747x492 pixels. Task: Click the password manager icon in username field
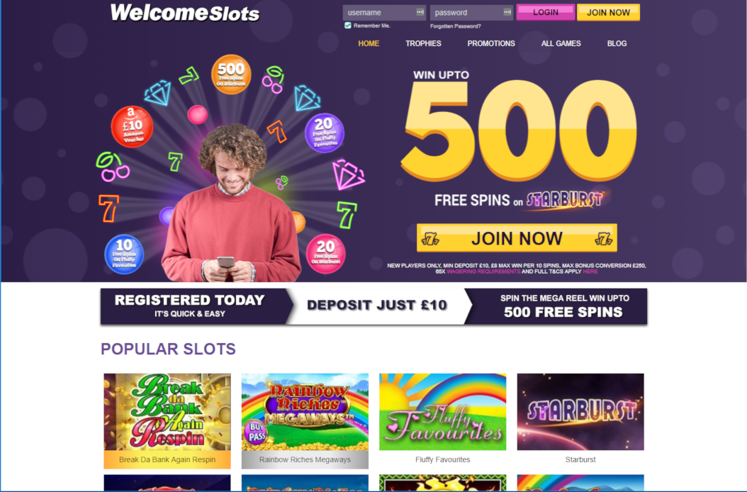coord(420,12)
